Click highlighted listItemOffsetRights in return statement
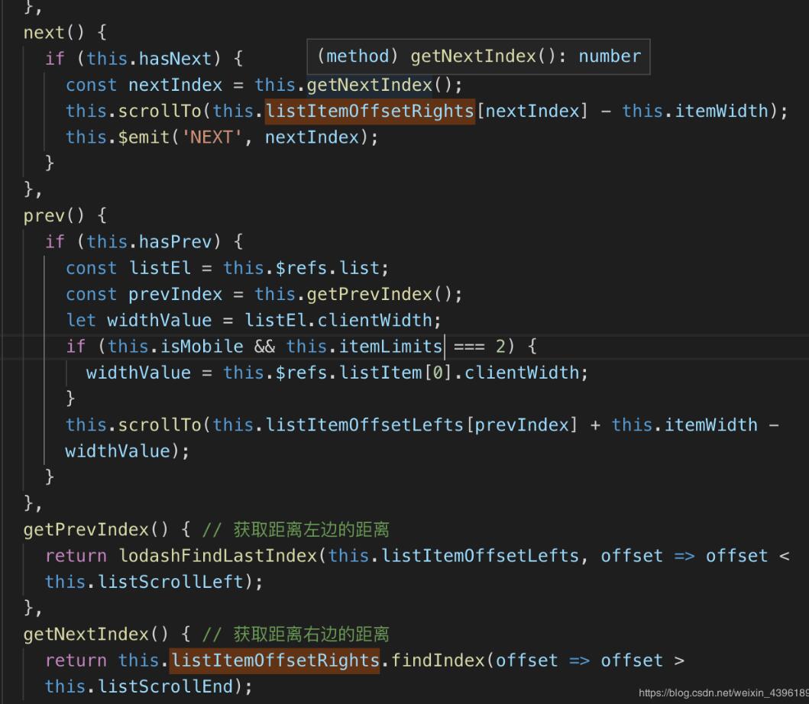 coord(275,660)
